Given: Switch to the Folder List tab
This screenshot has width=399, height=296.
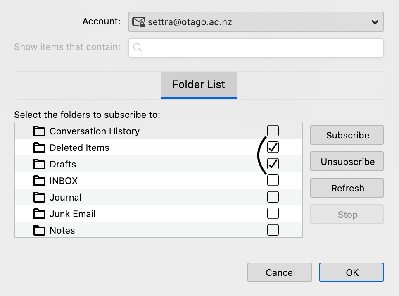Looking at the screenshot, I should pos(199,85).
